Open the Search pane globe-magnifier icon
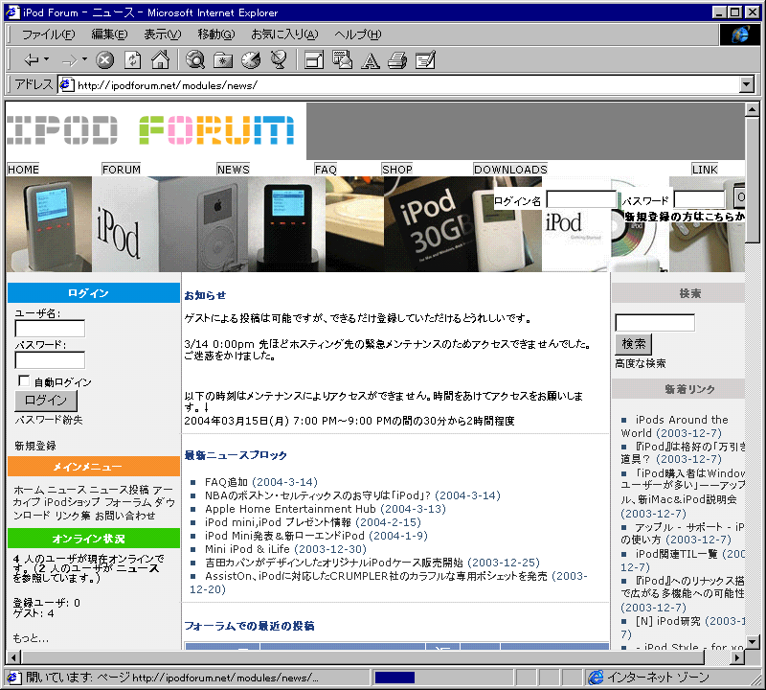 (x=195, y=59)
